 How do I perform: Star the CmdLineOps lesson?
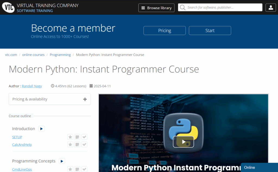coord(70,169)
